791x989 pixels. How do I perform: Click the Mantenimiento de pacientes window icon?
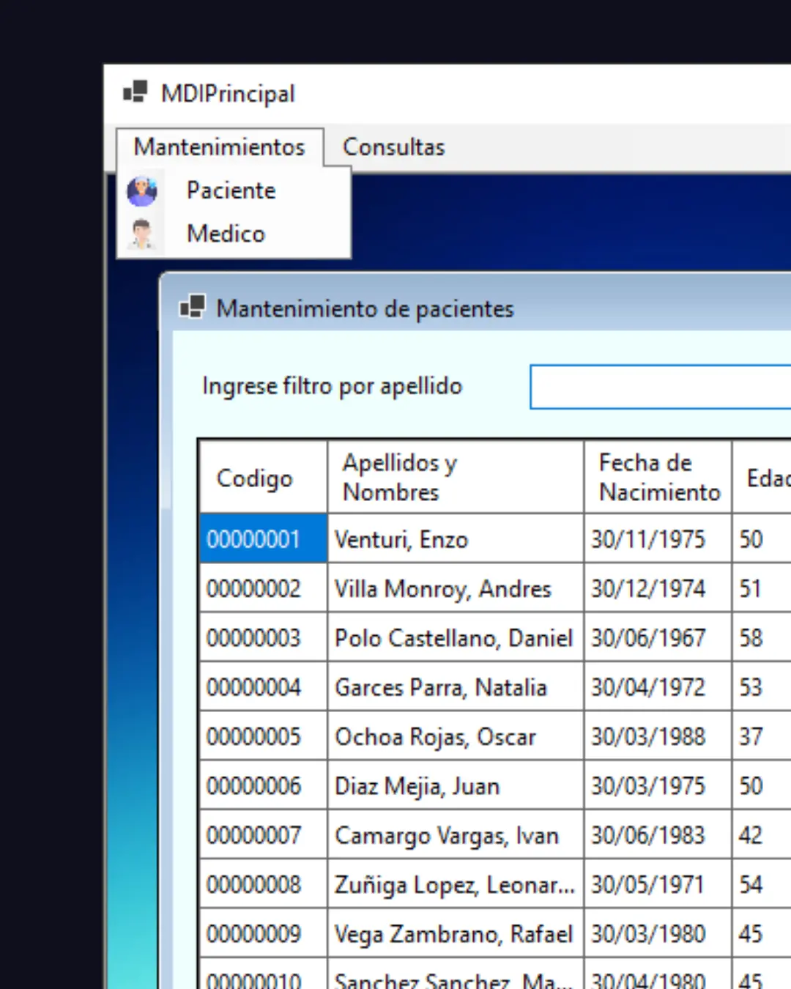point(193,308)
